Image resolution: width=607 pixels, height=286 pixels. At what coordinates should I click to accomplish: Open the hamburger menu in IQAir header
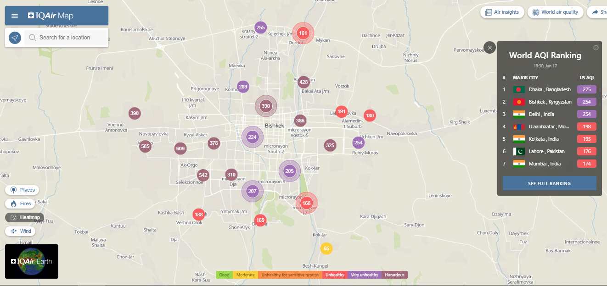(x=15, y=16)
